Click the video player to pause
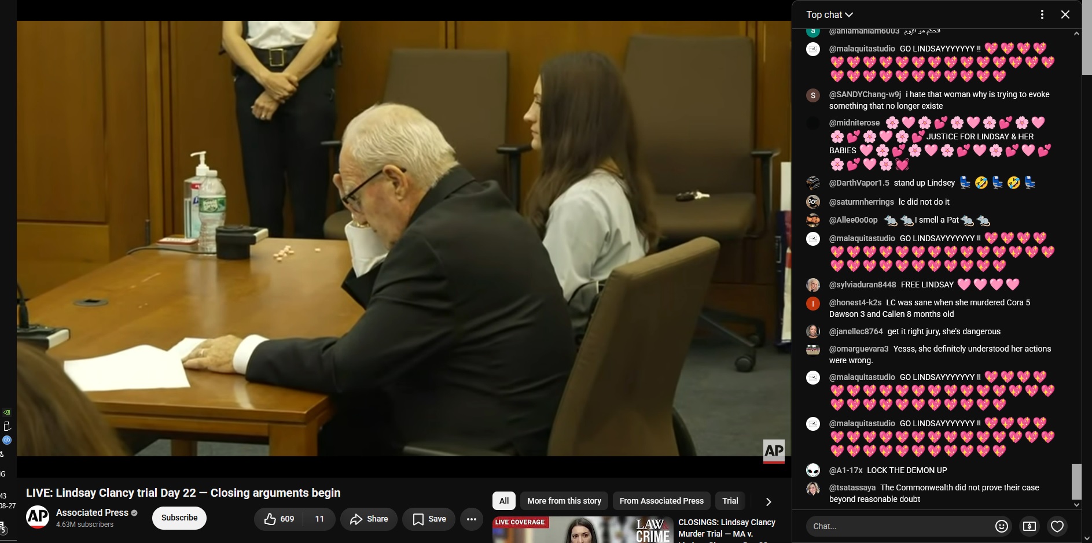This screenshot has height=543, width=1092. point(403,238)
